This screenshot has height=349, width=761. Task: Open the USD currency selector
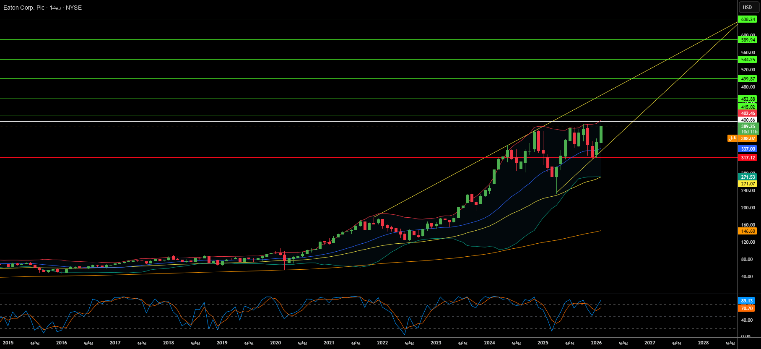[748, 7]
